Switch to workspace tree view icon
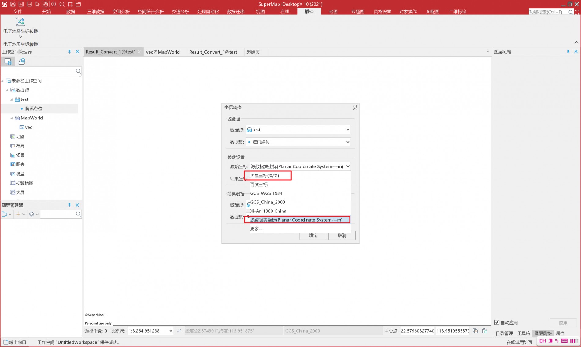Image resolution: width=581 pixels, height=347 pixels. point(8,62)
